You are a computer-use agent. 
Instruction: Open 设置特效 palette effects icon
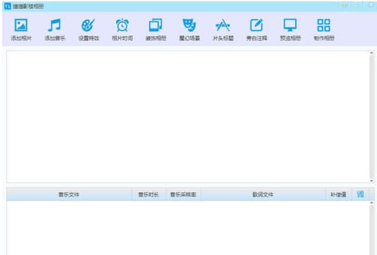point(89,25)
